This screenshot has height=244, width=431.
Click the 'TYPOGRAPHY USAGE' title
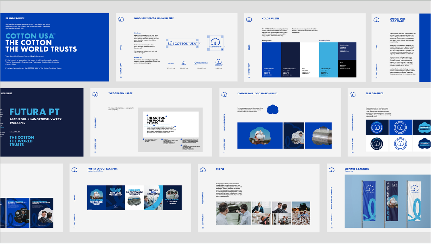(120, 93)
